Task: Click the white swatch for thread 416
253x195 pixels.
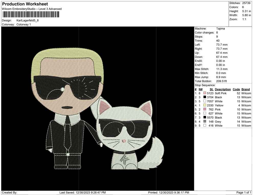Action: tap(205, 125)
